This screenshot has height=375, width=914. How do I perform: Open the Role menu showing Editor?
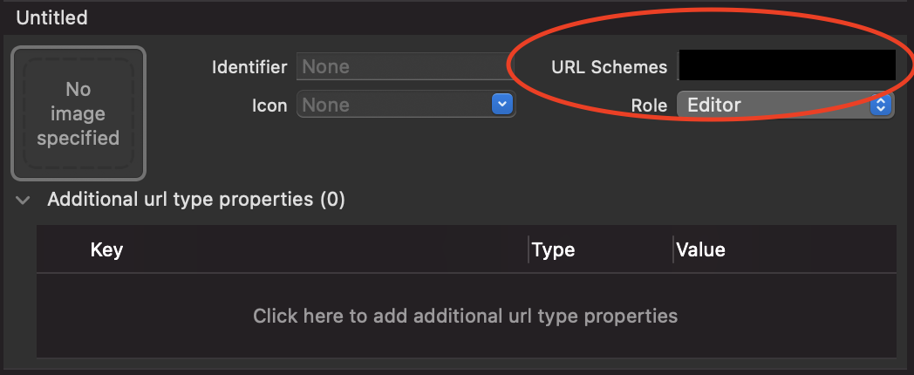[x=776, y=105]
